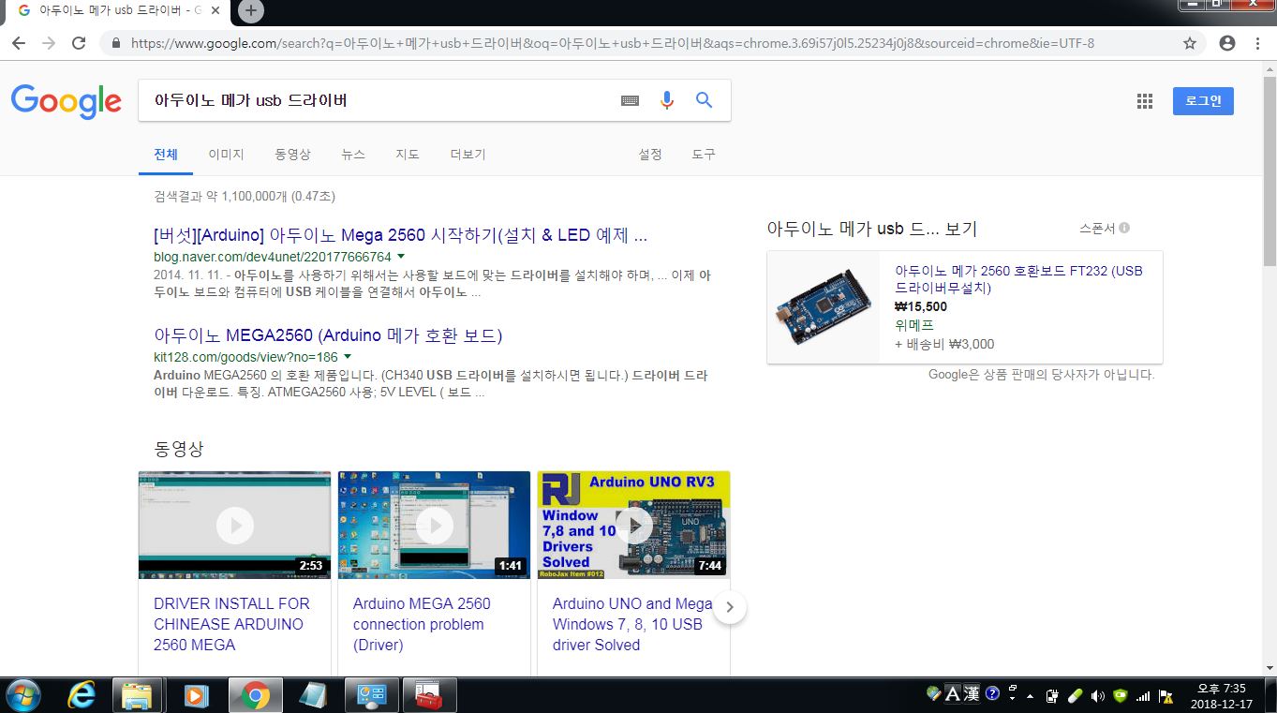This screenshot has width=1277, height=713.
Task: Open the 도구 tools options
Action: coord(704,155)
